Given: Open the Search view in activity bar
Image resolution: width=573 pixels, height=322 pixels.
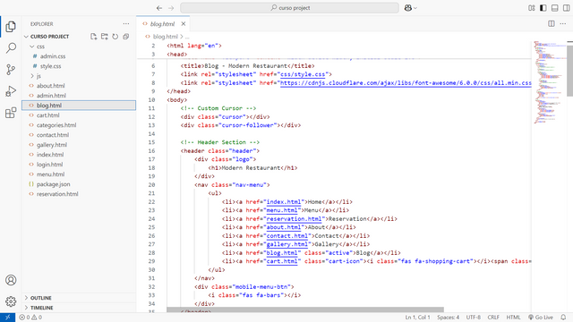Looking at the screenshot, I should (11, 47).
